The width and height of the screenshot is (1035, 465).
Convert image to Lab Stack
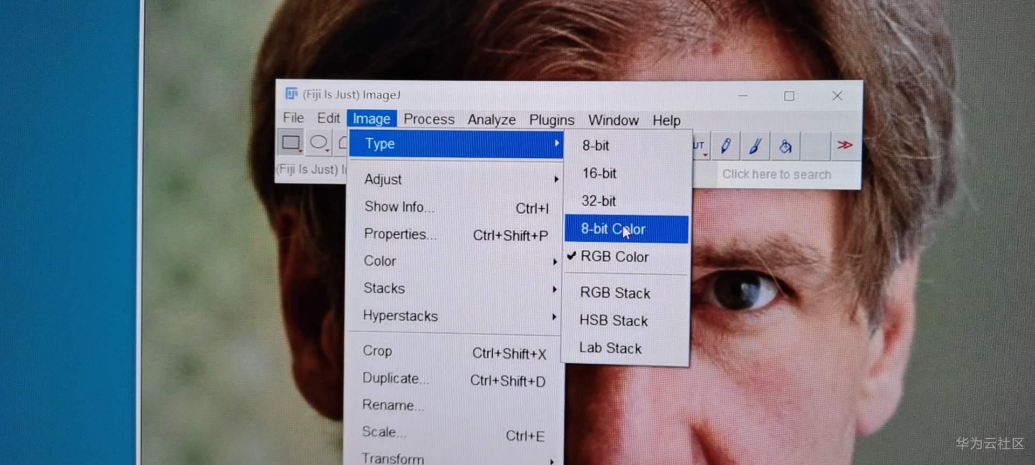[x=625, y=348]
